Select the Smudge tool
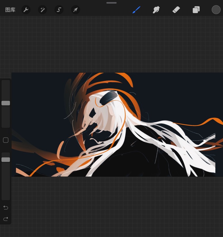 156,10
